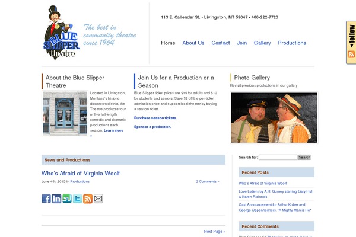
Task: Click Revisit previous productions in our gallery text
Action: (264, 85)
